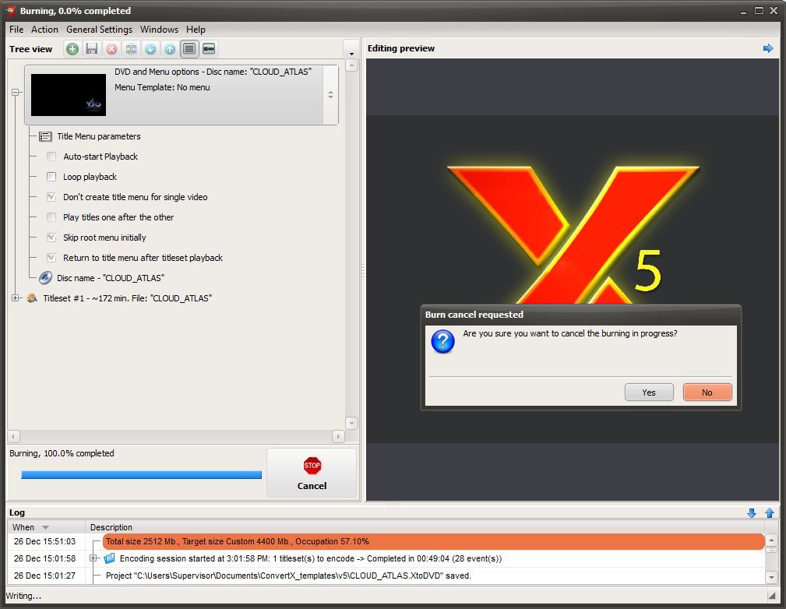This screenshot has width=786, height=609.
Task: Click the DVD menu preview thumbnail
Action: point(69,95)
